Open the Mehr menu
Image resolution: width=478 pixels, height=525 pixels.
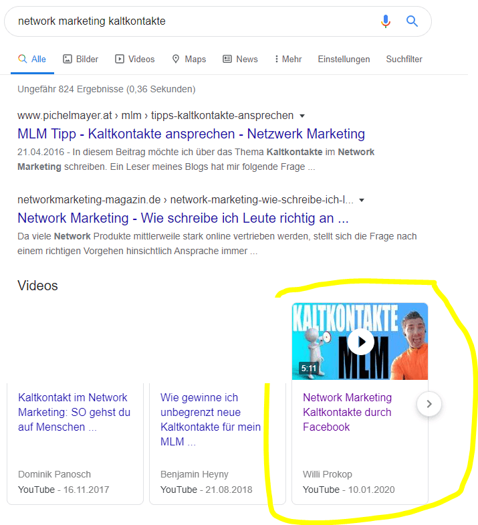point(288,60)
